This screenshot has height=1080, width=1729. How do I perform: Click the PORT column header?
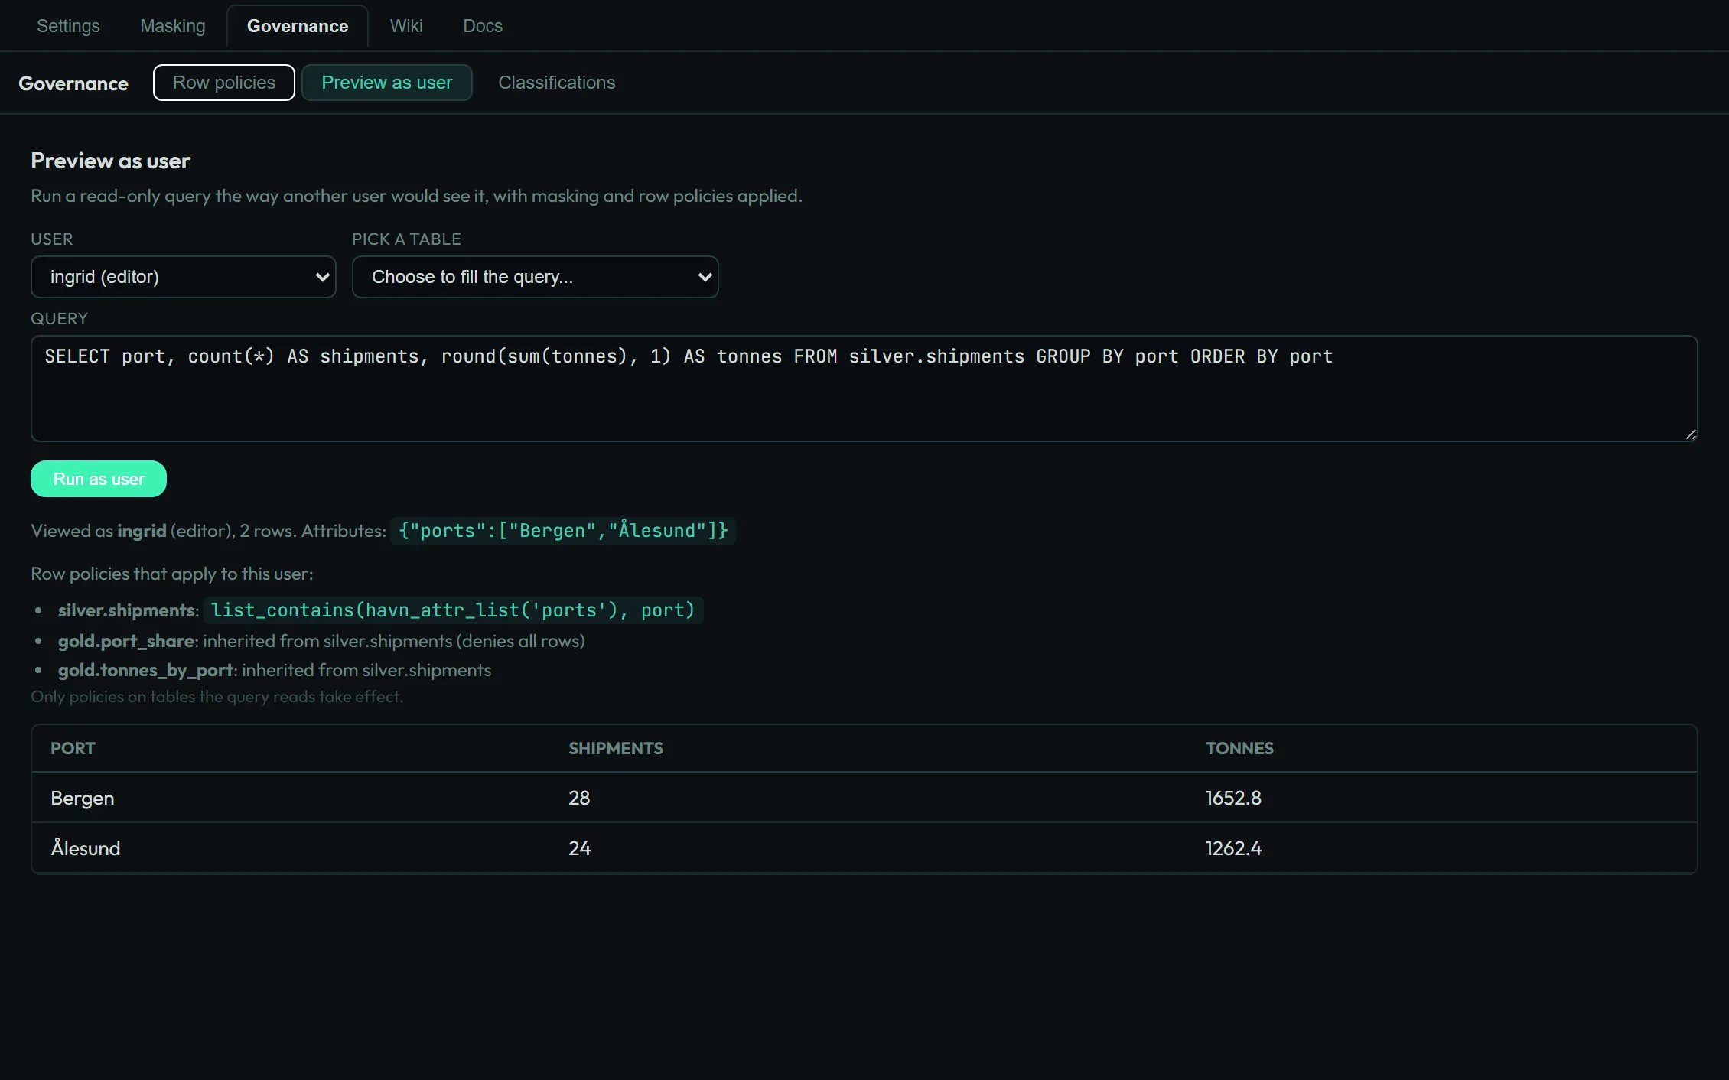tap(73, 748)
